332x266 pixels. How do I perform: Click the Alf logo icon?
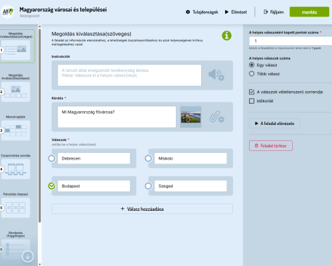(8, 12)
